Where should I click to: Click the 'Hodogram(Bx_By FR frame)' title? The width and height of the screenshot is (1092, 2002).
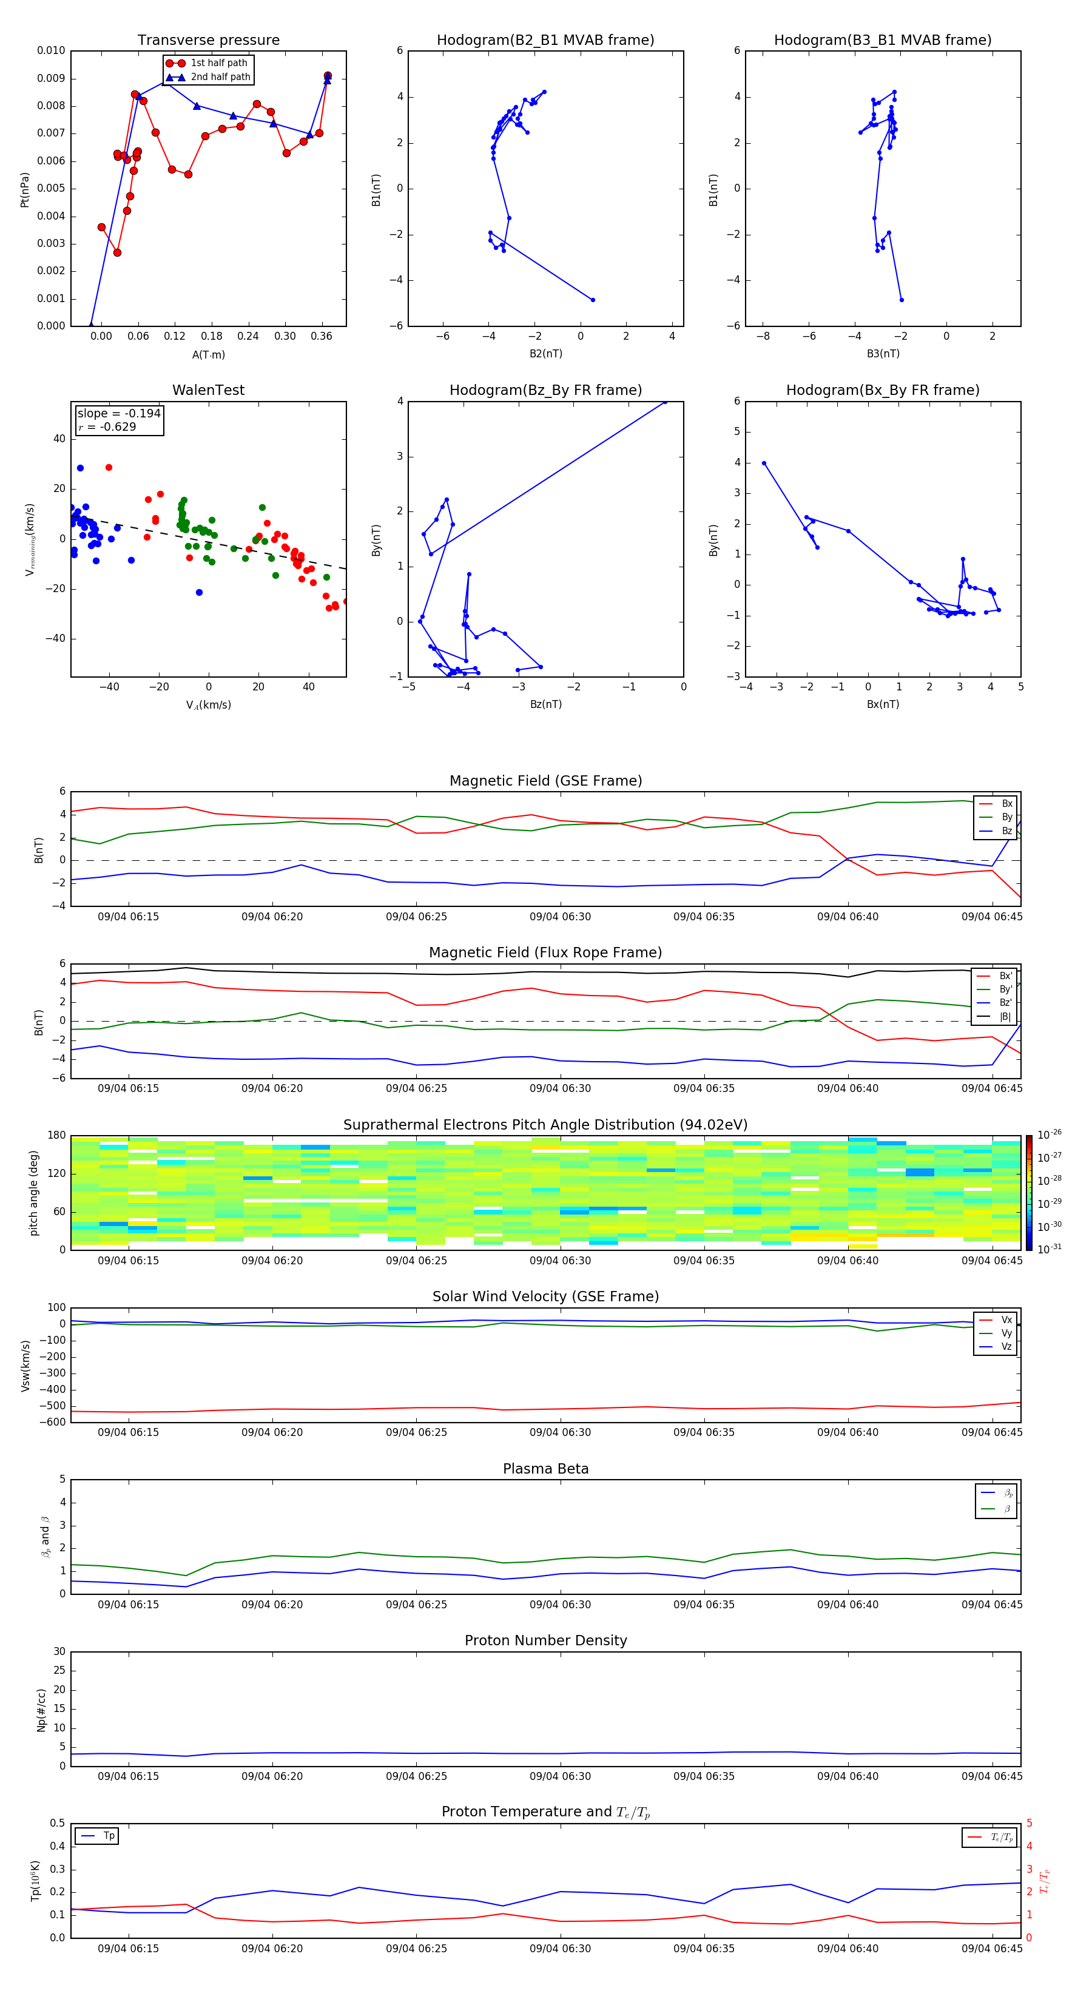click(x=883, y=390)
